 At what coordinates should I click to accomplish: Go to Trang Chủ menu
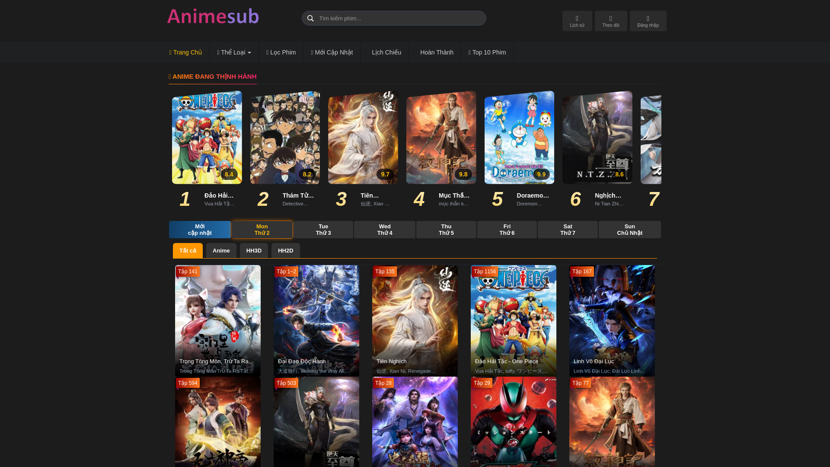click(185, 52)
